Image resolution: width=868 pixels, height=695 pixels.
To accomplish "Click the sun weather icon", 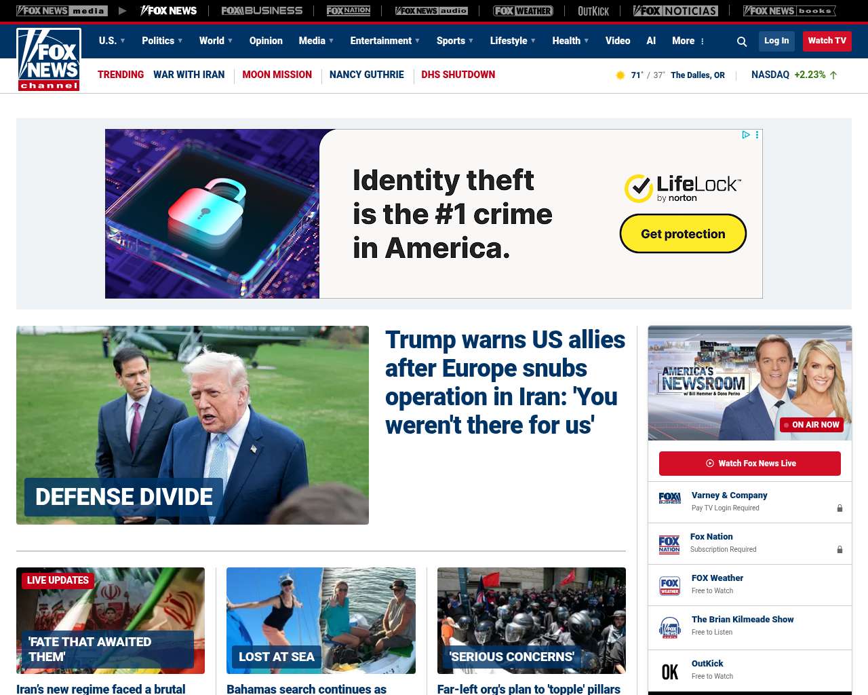I will pos(620,75).
